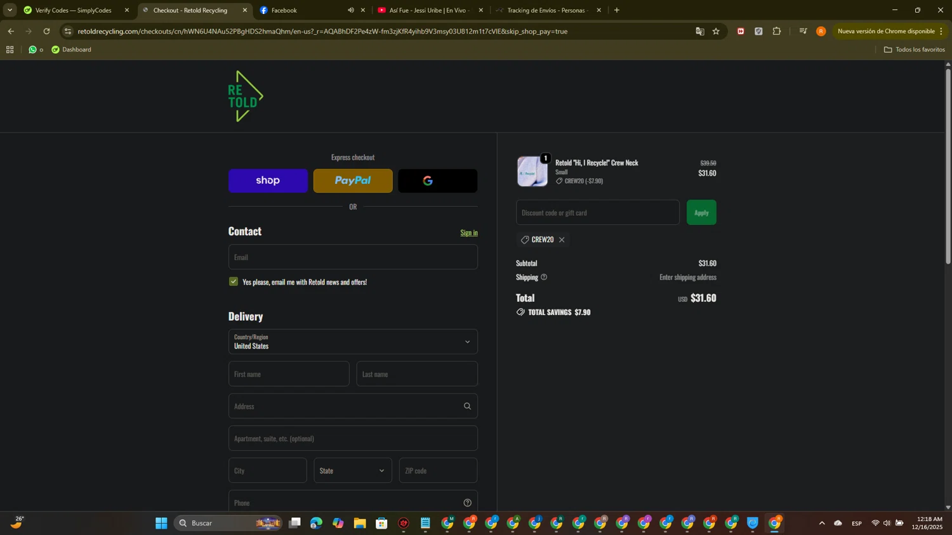Viewport: 952px width, 535px height.
Task: Click the Retold logo
Action: (246, 96)
